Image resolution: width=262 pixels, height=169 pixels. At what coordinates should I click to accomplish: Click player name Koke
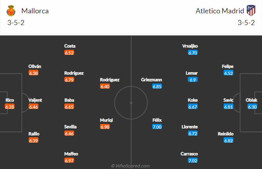[x=193, y=100]
